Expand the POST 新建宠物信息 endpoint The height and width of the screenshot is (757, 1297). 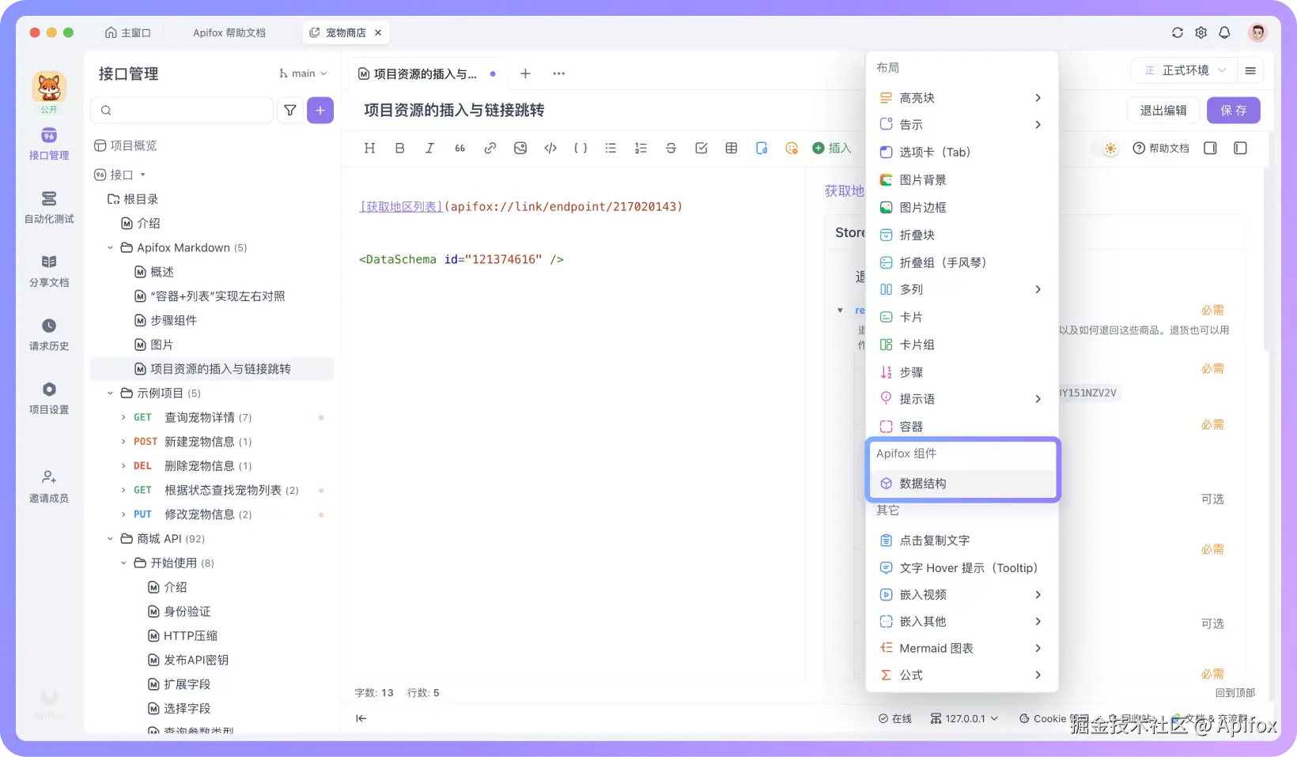click(x=123, y=442)
